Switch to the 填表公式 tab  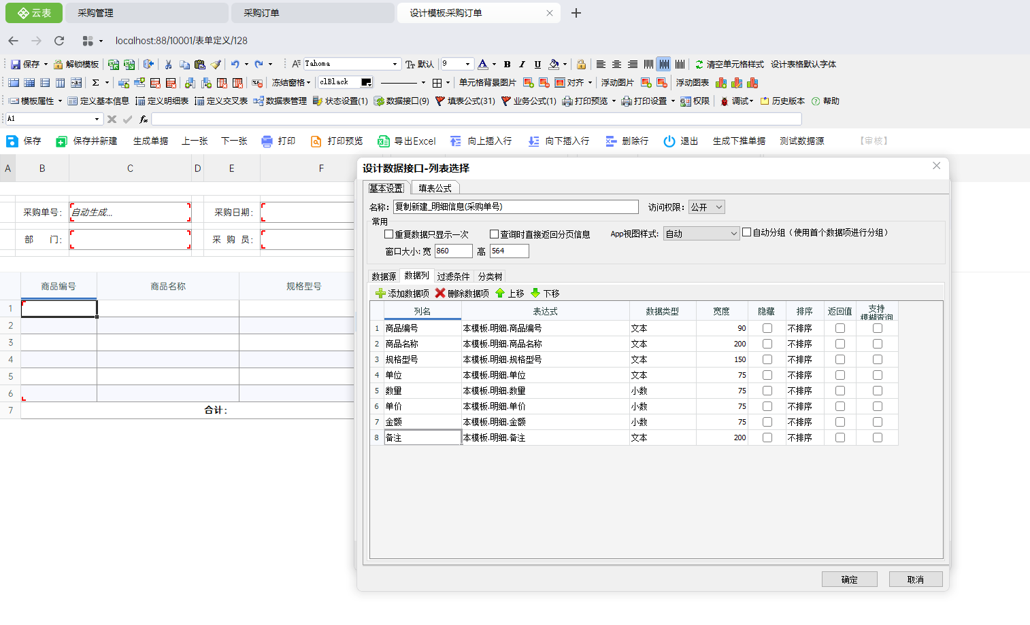435,188
